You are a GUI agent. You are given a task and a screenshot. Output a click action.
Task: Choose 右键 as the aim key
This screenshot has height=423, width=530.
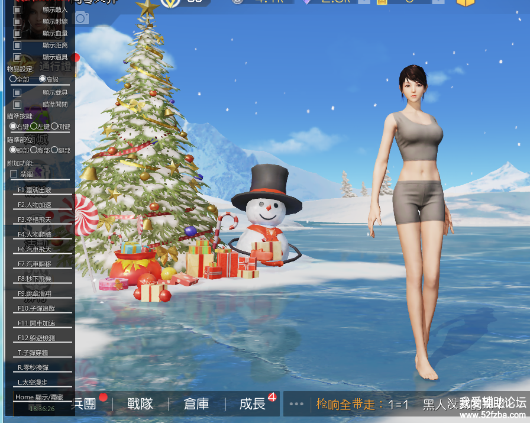point(13,126)
